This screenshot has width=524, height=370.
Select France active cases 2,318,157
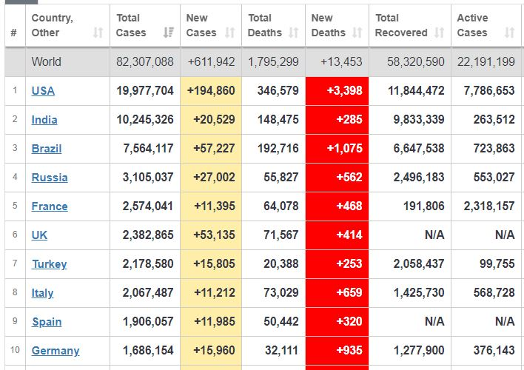[x=489, y=206]
